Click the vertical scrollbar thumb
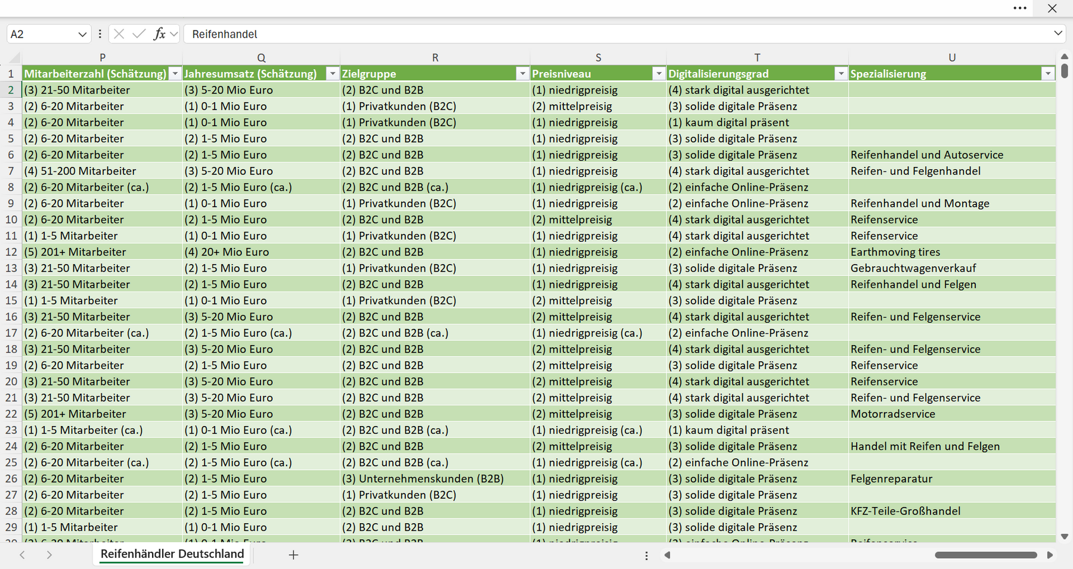 (x=1065, y=71)
